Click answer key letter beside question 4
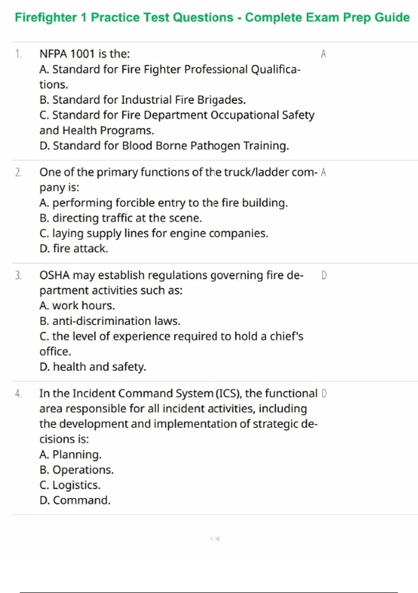The height and width of the screenshot is (593, 418). pos(324,394)
